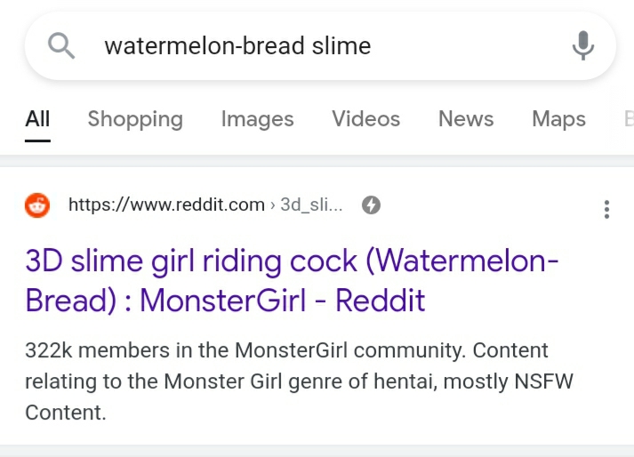This screenshot has width=634, height=457.
Task: Click the Reddit favicon beside the URL
Action: (37, 205)
